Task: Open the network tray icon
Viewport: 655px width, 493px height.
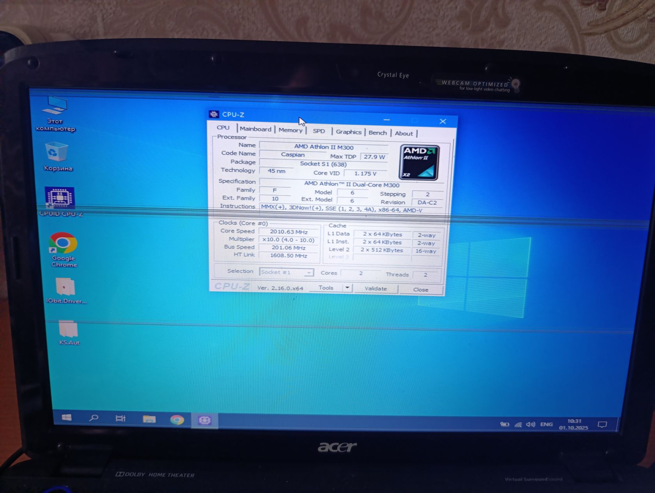Action: (x=518, y=424)
